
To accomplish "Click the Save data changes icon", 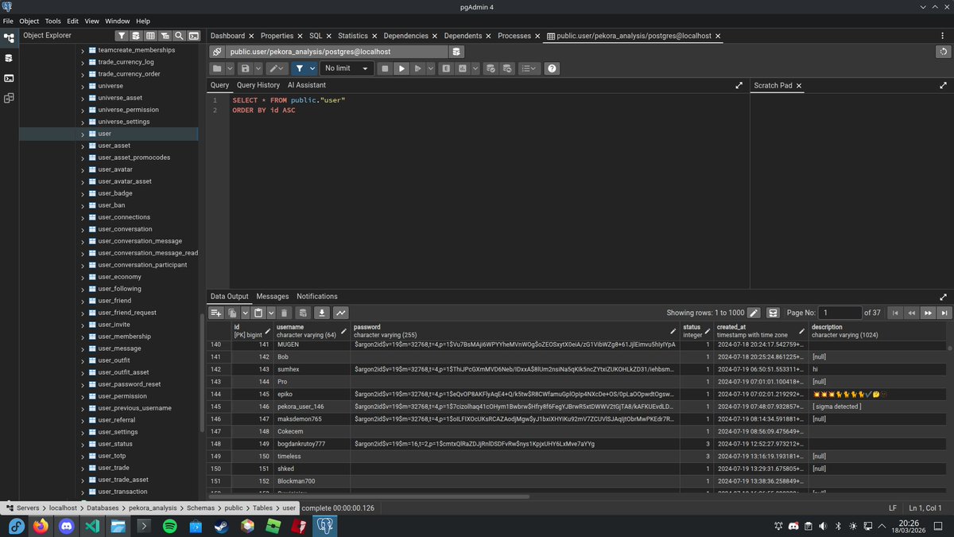I will [302, 313].
